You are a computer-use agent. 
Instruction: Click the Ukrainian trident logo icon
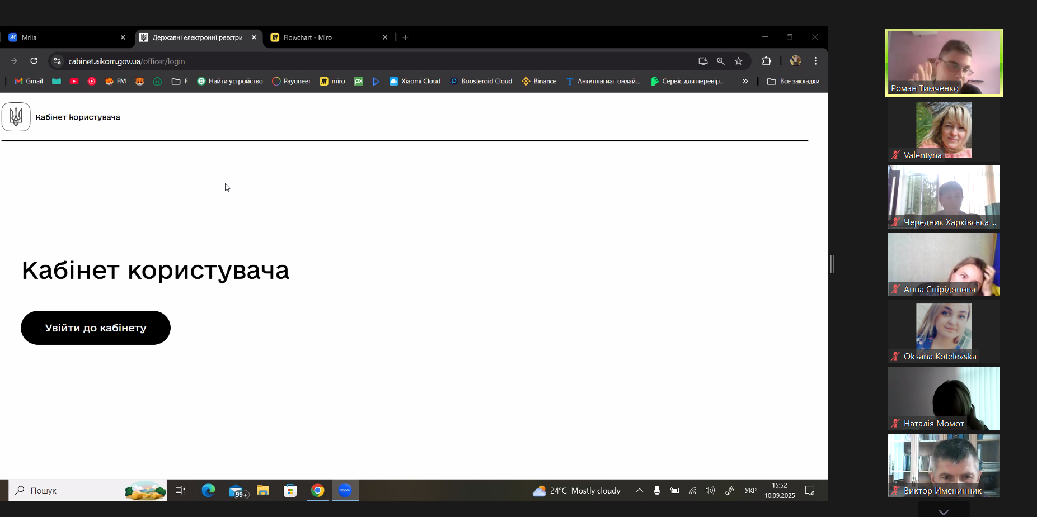(16, 117)
